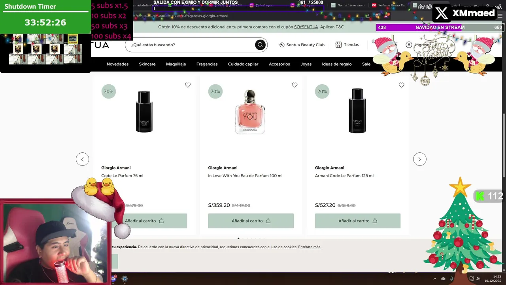506x285 pixels.
Task: Open 'In Love With You Eau de Parfum 100 ml'
Action: tap(245, 176)
